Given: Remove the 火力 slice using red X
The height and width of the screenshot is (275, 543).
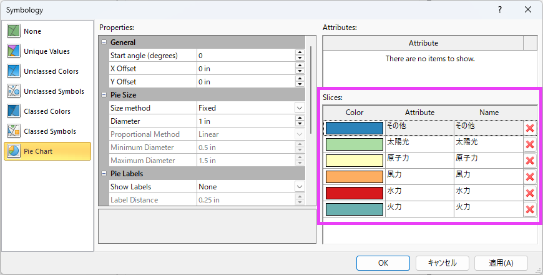Looking at the screenshot, I should pos(530,209).
